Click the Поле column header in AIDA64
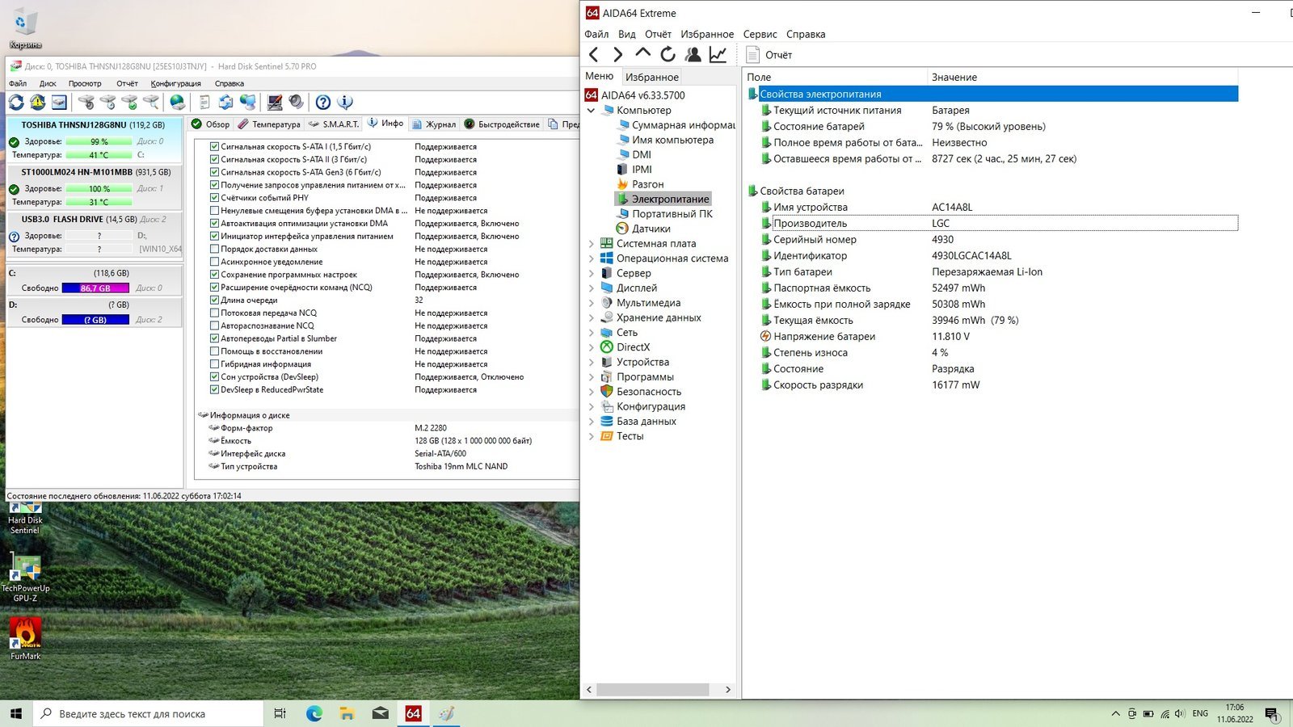This screenshot has width=1293, height=727. click(x=835, y=78)
